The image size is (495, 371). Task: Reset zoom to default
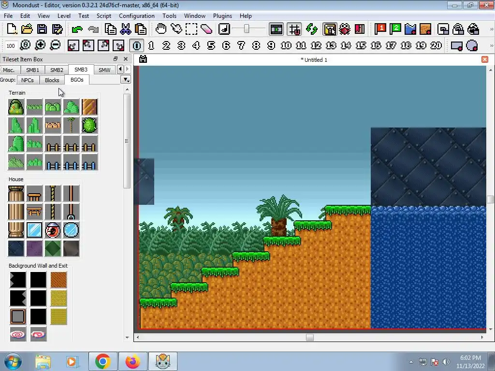[25, 45]
